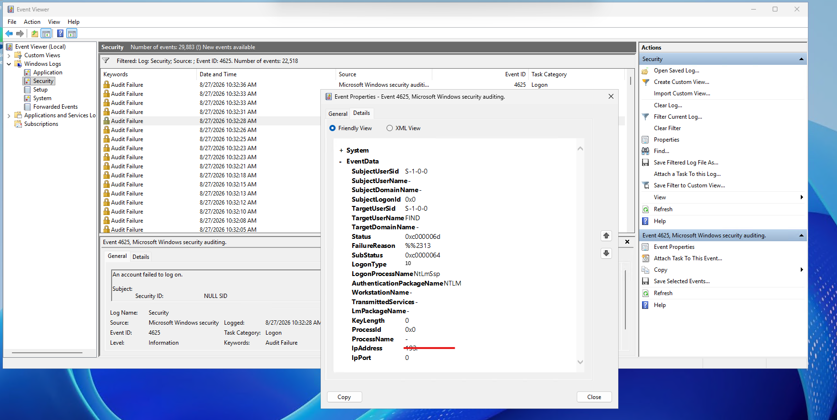This screenshot has width=837, height=420.
Task: Close the Event Properties dialog with X
Action: [x=611, y=96]
